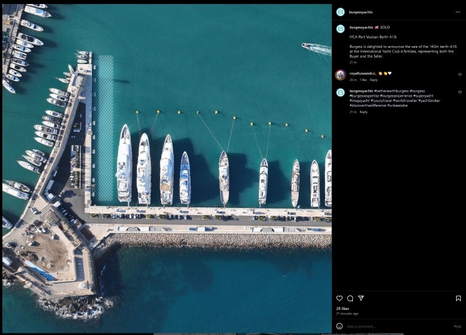Open burgessyachts profile picture in header
This screenshot has height=335, width=466.
340,12
